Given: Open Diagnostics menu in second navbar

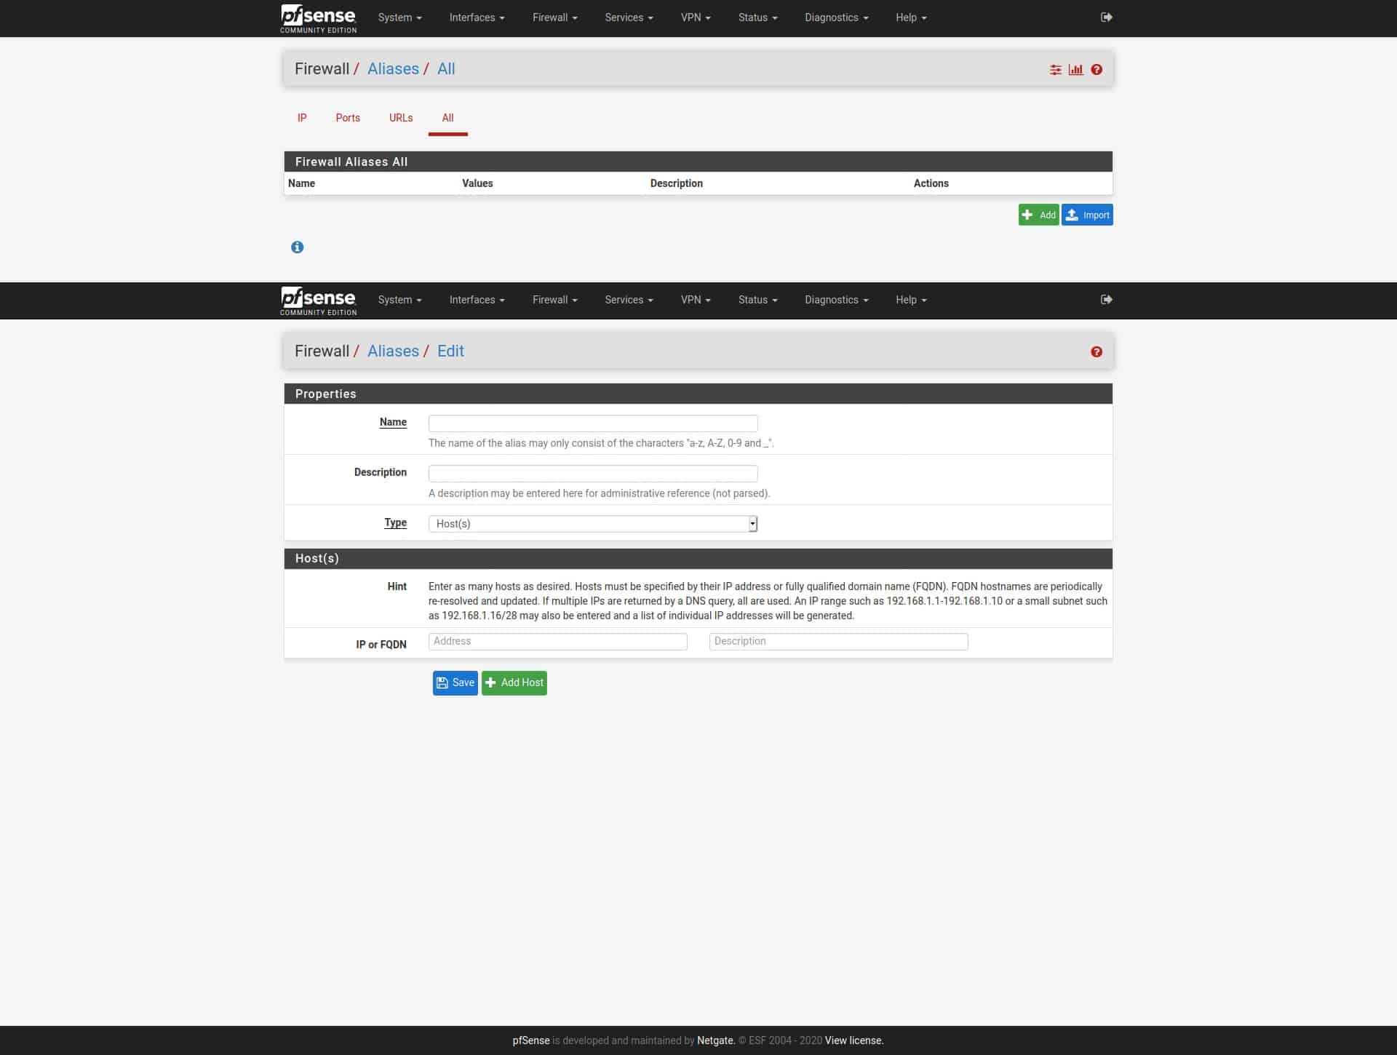Looking at the screenshot, I should (x=836, y=300).
